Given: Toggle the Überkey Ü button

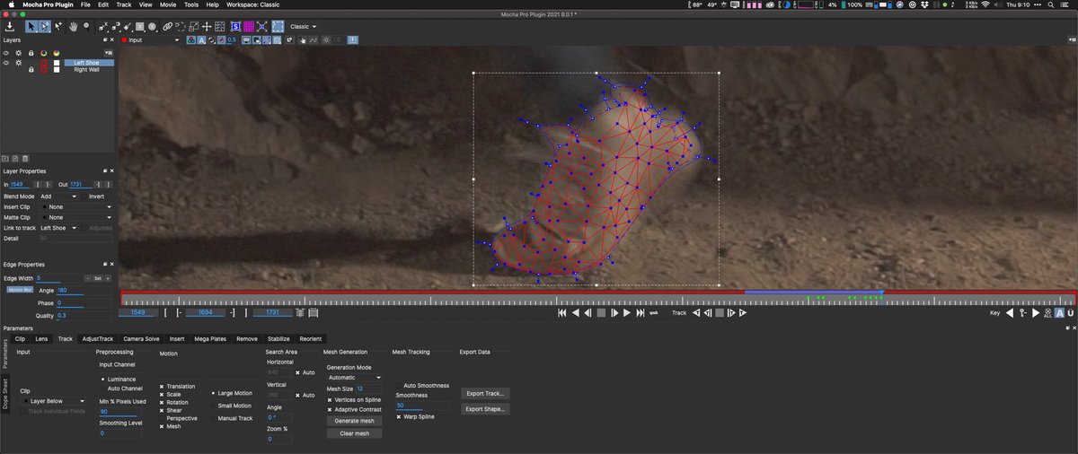Looking at the screenshot, I should 1071,313.
